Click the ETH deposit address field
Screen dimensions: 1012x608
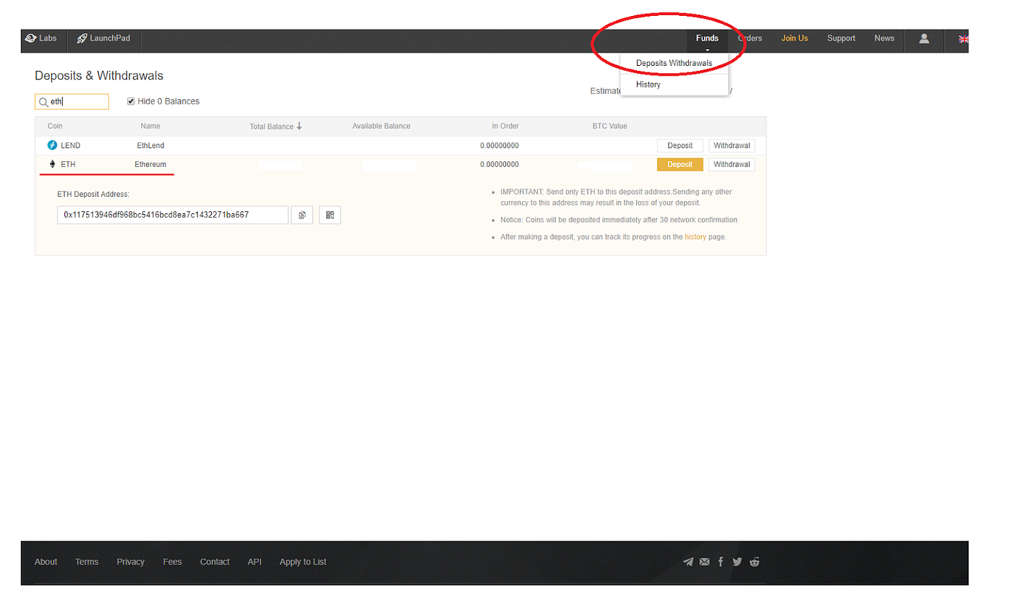point(173,215)
